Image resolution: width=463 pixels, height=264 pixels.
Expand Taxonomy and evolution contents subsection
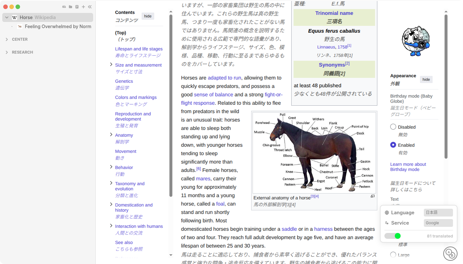(x=111, y=183)
